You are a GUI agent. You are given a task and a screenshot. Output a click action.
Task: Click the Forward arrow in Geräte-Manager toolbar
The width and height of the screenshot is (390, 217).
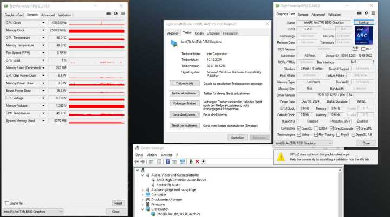[x=142, y=162]
